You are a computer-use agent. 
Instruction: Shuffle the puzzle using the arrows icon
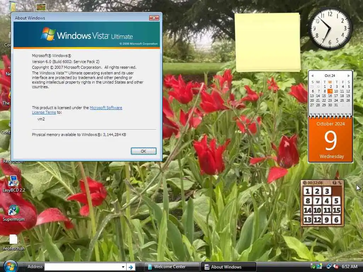point(340,183)
